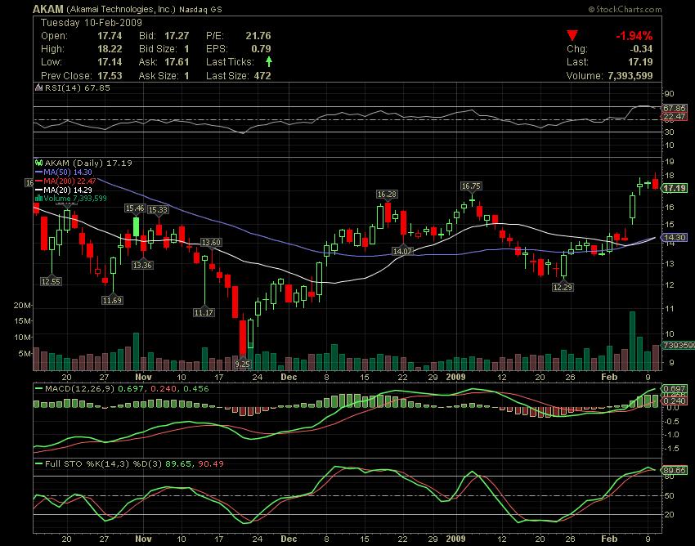
Task: Click the Nasdaq GS exchange label
Action: (200, 9)
